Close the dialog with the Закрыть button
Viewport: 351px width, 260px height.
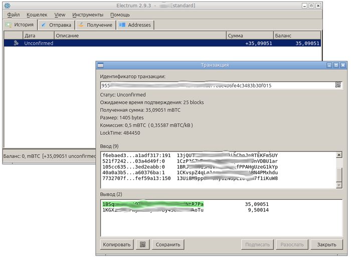point(326,244)
